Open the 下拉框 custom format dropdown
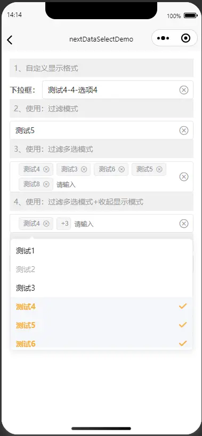Image resolution: width=202 pixels, height=436 pixels. point(118,90)
